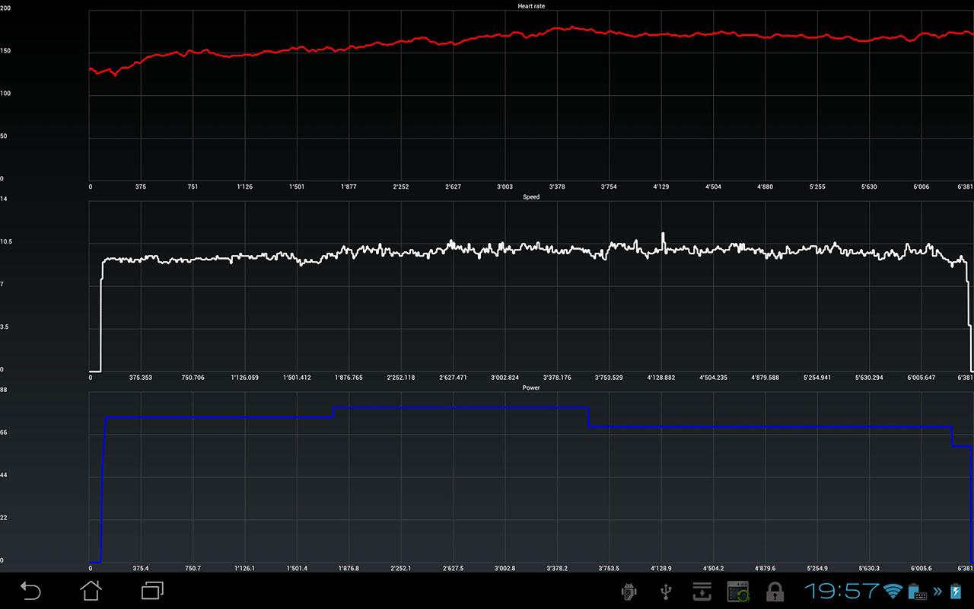The width and height of the screenshot is (974, 609).
Task: Tap the Power chart title
Action: click(531, 387)
